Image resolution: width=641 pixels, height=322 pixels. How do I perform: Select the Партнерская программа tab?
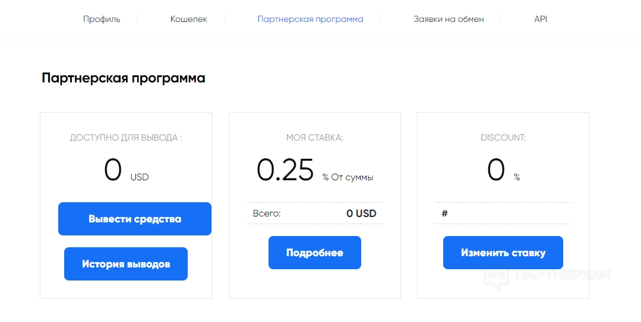(310, 19)
